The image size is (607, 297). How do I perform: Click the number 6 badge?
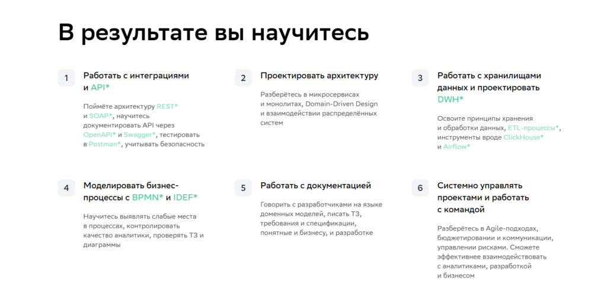pos(420,188)
